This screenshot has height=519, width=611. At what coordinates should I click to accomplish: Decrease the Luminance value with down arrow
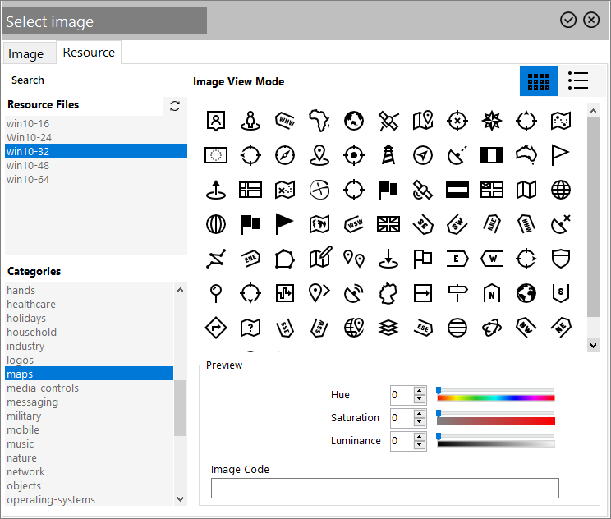coord(420,445)
